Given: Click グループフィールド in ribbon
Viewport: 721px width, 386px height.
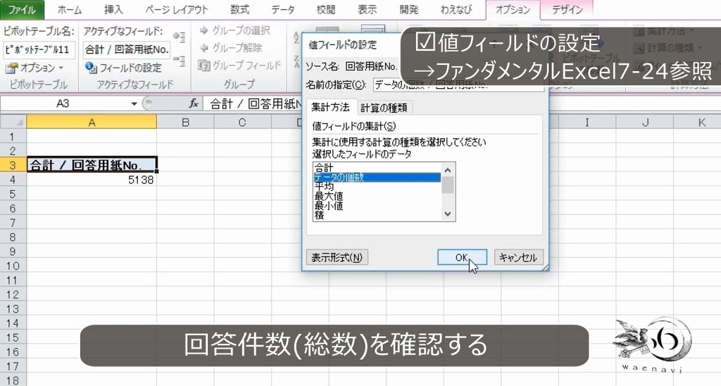Looking at the screenshot, I should pyautogui.click(x=239, y=66).
